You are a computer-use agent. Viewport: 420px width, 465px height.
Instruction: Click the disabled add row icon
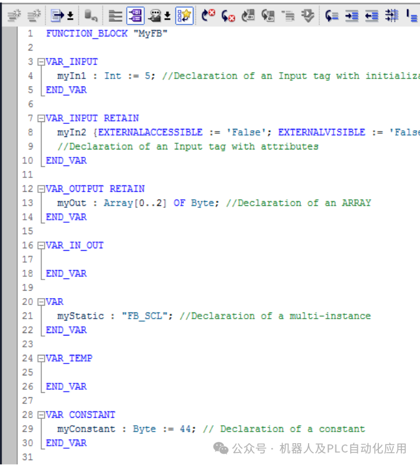pyautogui.click(x=34, y=16)
